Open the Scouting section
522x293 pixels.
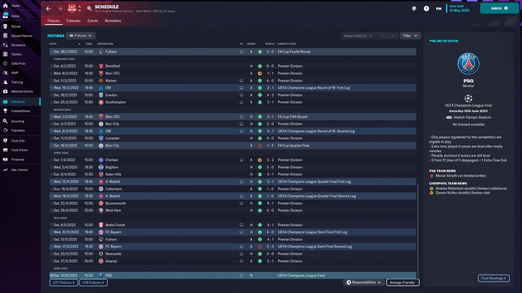click(x=18, y=121)
